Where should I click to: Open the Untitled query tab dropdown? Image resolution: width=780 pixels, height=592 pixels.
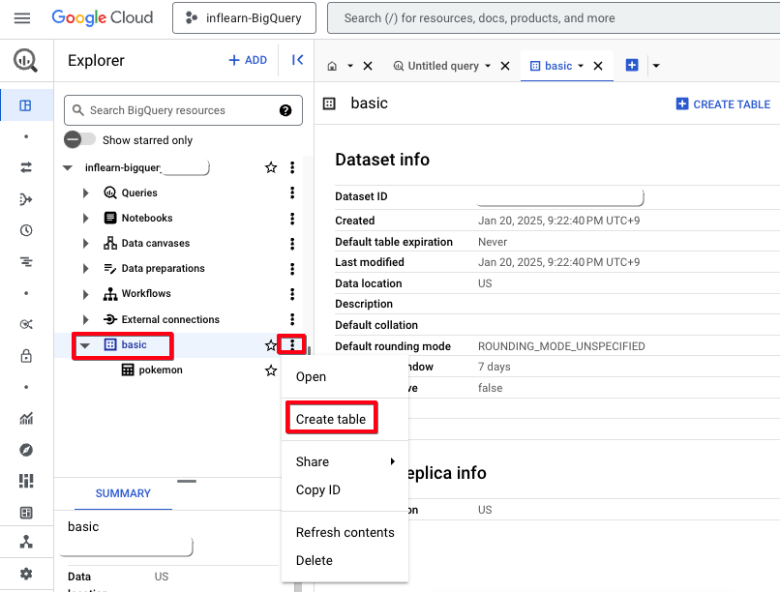[x=488, y=66]
